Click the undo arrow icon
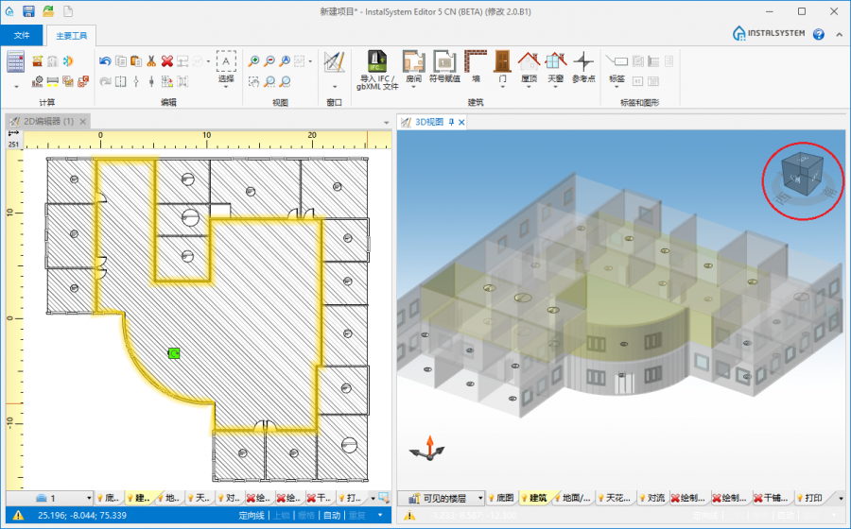 [x=105, y=60]
